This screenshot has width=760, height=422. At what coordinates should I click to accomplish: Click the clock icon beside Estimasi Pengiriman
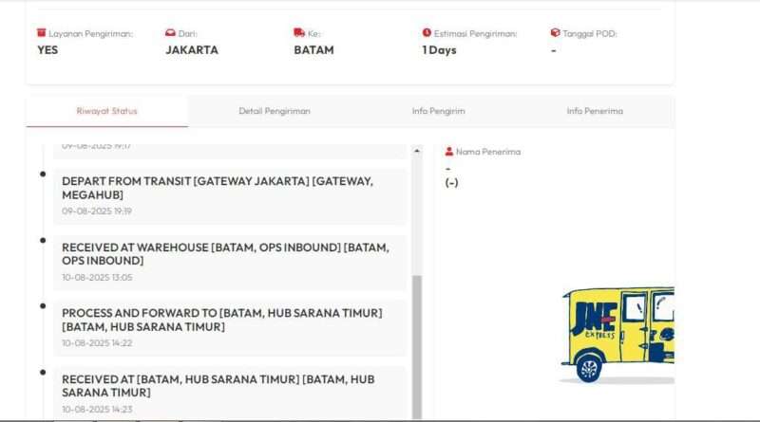coord(427,33)
